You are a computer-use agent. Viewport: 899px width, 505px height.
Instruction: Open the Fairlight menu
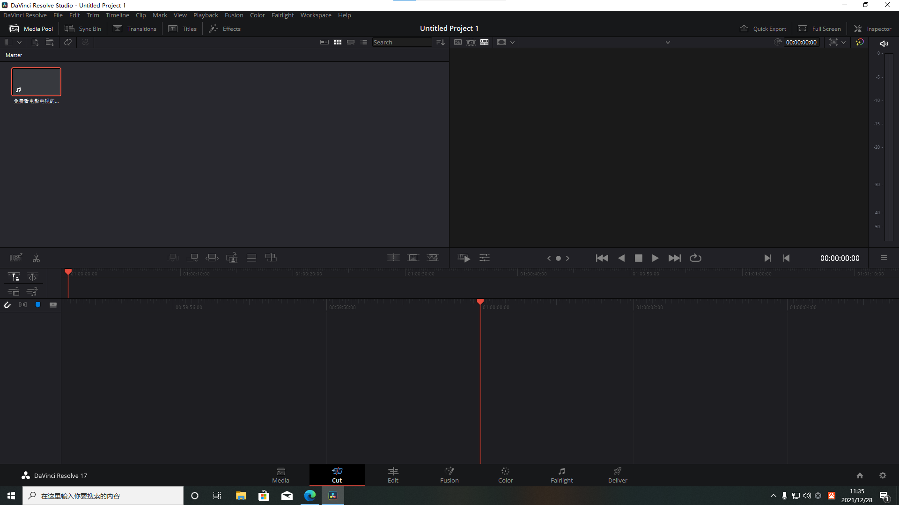pyautogui.click(x=282, y=15)
